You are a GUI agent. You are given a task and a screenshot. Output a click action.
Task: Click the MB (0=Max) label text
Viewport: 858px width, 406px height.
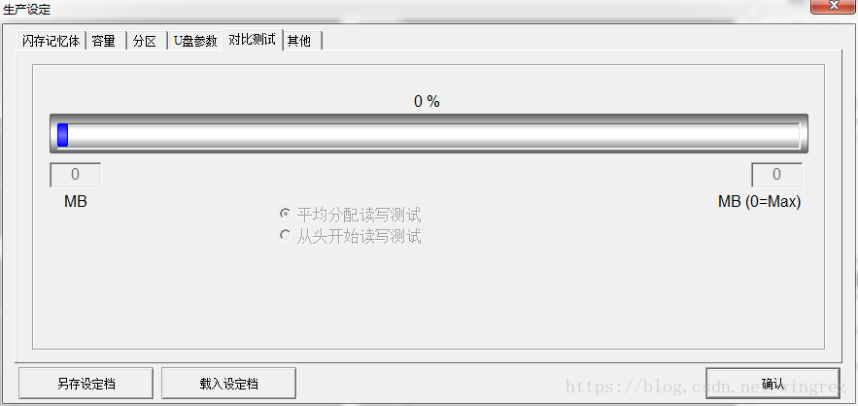pyautogui.click(x=760, y=202)
